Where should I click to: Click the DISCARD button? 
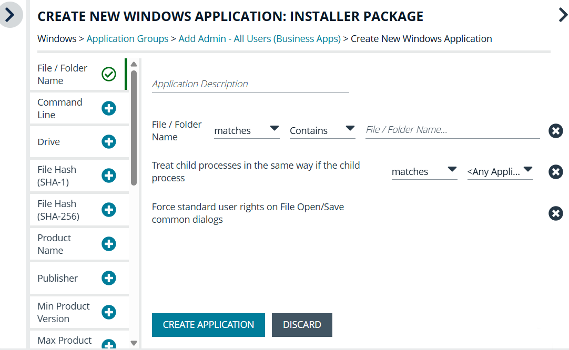(302, 325)
